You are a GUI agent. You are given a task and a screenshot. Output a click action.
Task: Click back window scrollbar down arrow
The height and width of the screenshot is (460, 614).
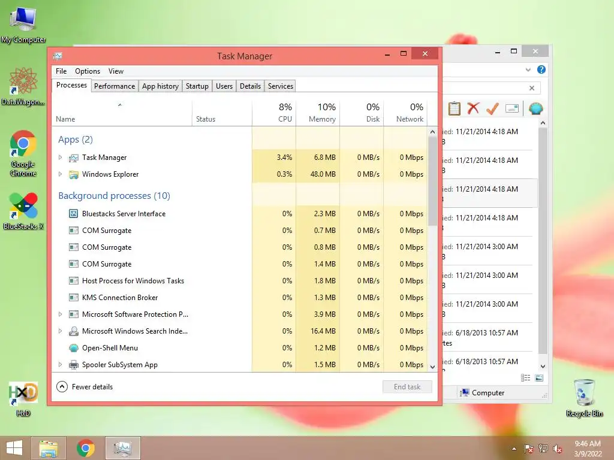543,367
